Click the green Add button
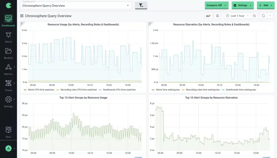 coord(266,6)
